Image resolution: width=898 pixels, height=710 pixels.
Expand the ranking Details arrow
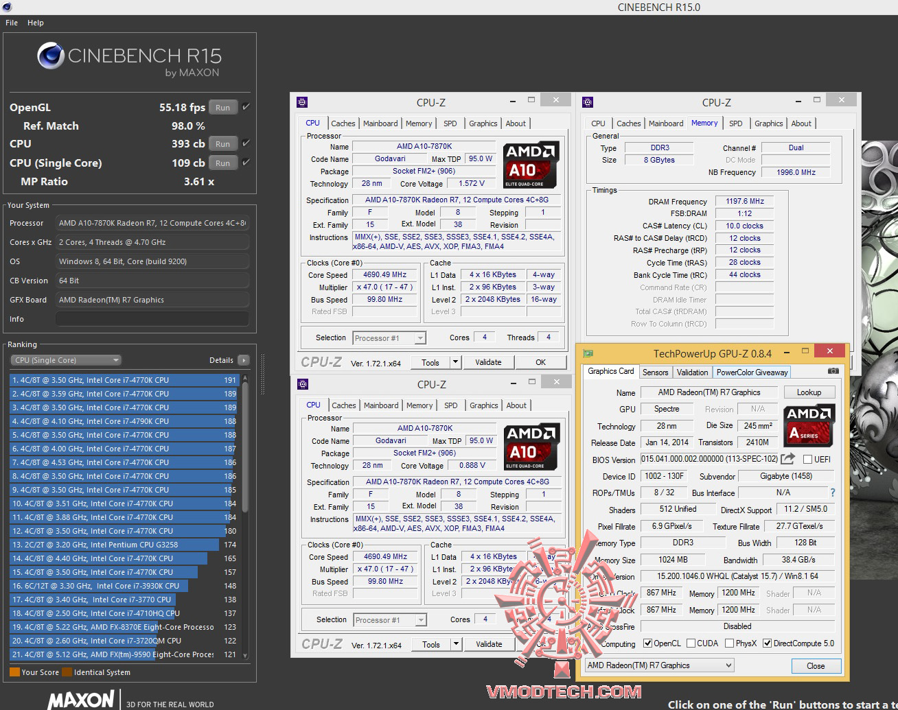coord(243,360)
